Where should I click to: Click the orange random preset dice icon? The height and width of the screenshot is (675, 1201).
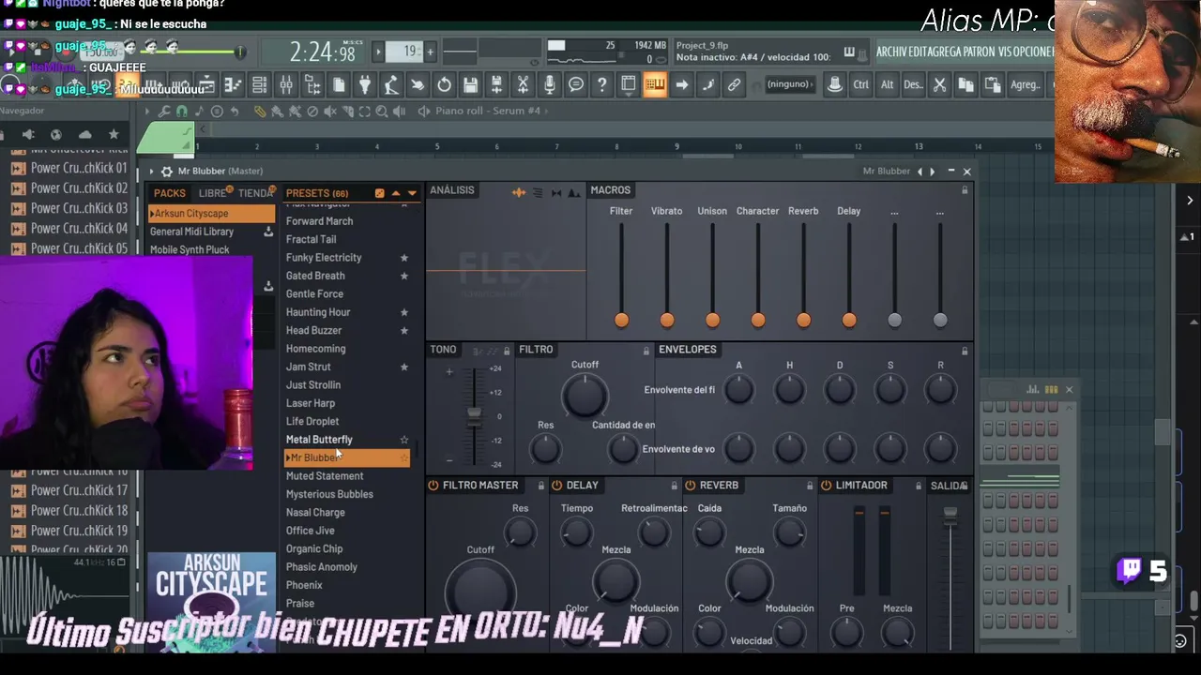click(x=379, y=193)
